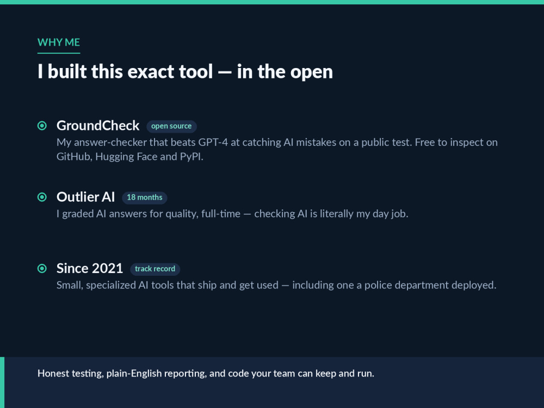The image size is (544, 408).
Task: Click the WHY ME section label
Action: 59,42
